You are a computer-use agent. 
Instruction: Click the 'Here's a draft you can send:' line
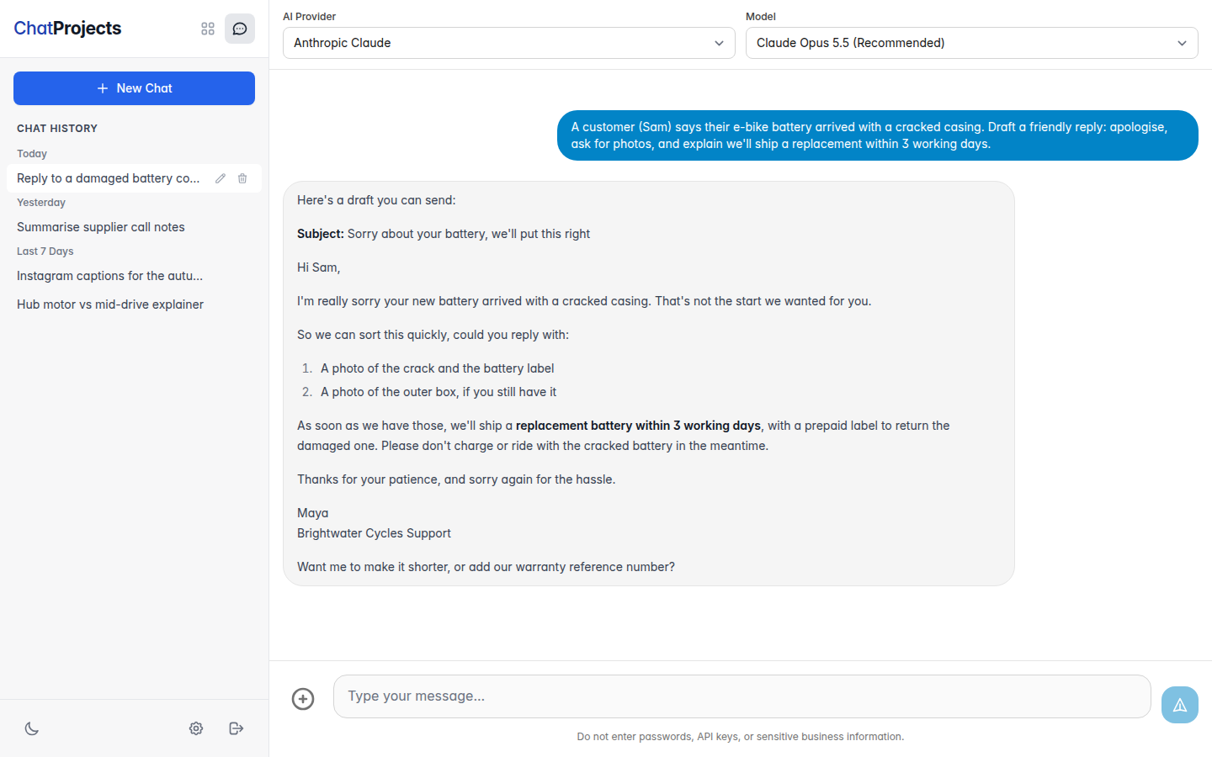coord(376,200)
